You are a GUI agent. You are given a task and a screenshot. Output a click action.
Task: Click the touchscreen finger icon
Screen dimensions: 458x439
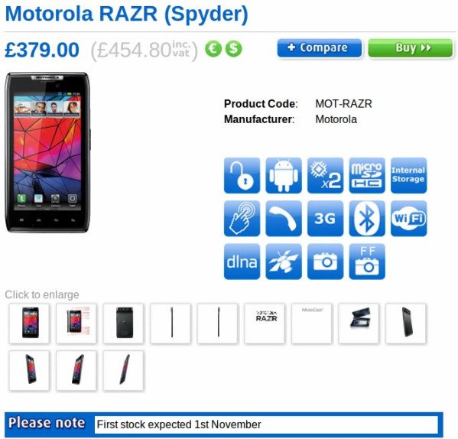(x=242, y=219)
